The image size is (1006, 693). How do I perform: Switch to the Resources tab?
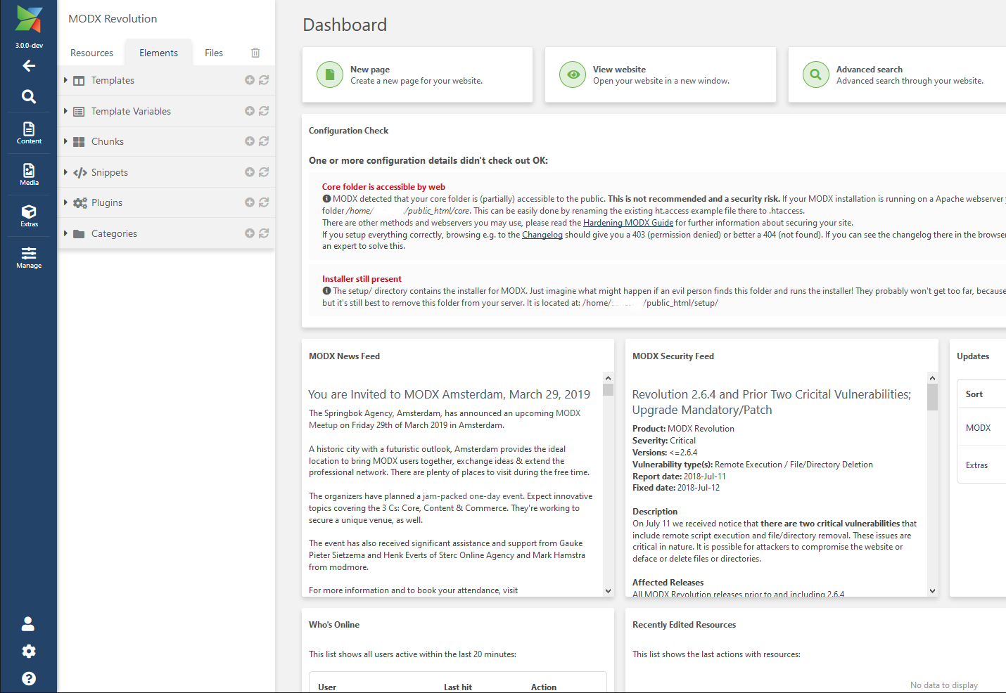pos(91,53)
